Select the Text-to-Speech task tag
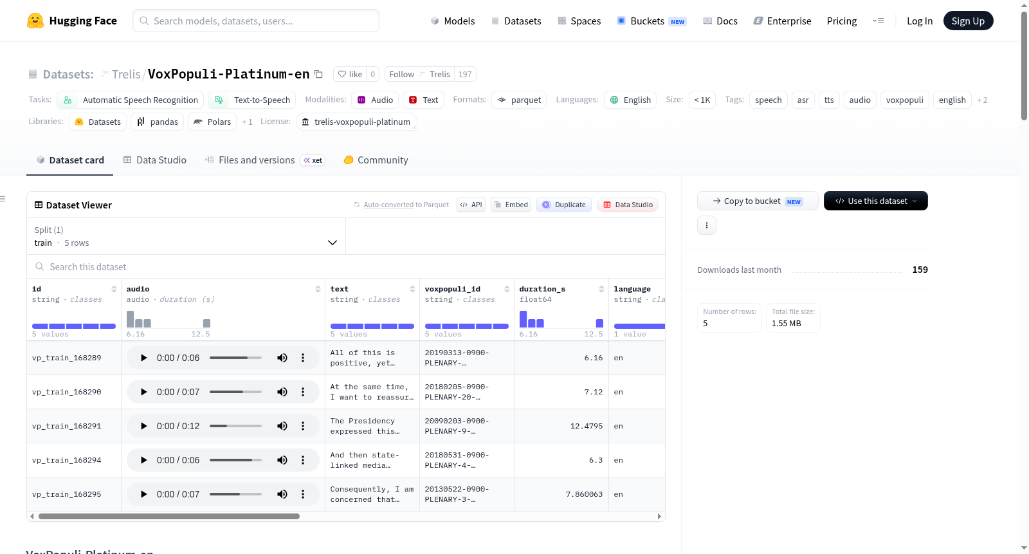This screenshot has width=1029, height=554. coord(252,100)
